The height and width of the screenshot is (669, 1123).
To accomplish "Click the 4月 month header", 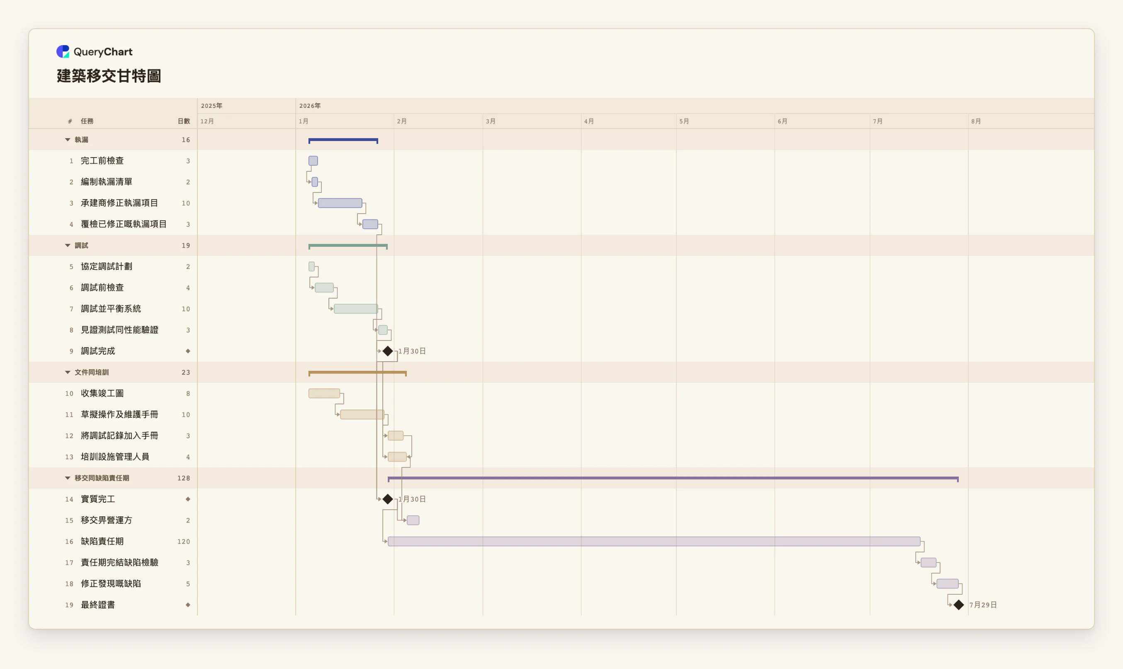I will 589,121.
